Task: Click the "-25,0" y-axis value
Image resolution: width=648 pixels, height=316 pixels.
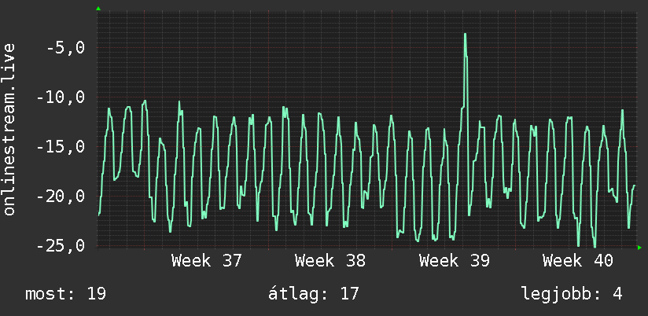Action: point(61,245)
